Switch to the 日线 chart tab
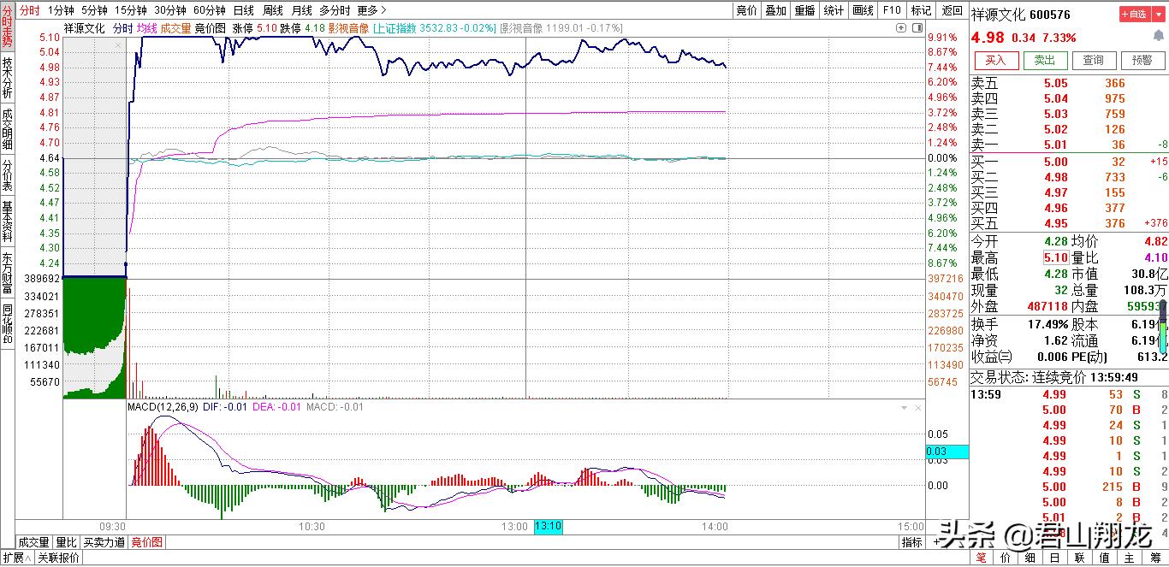Image resolution: width=1169 pixels, height=567 pixels. tap(244, 10)
